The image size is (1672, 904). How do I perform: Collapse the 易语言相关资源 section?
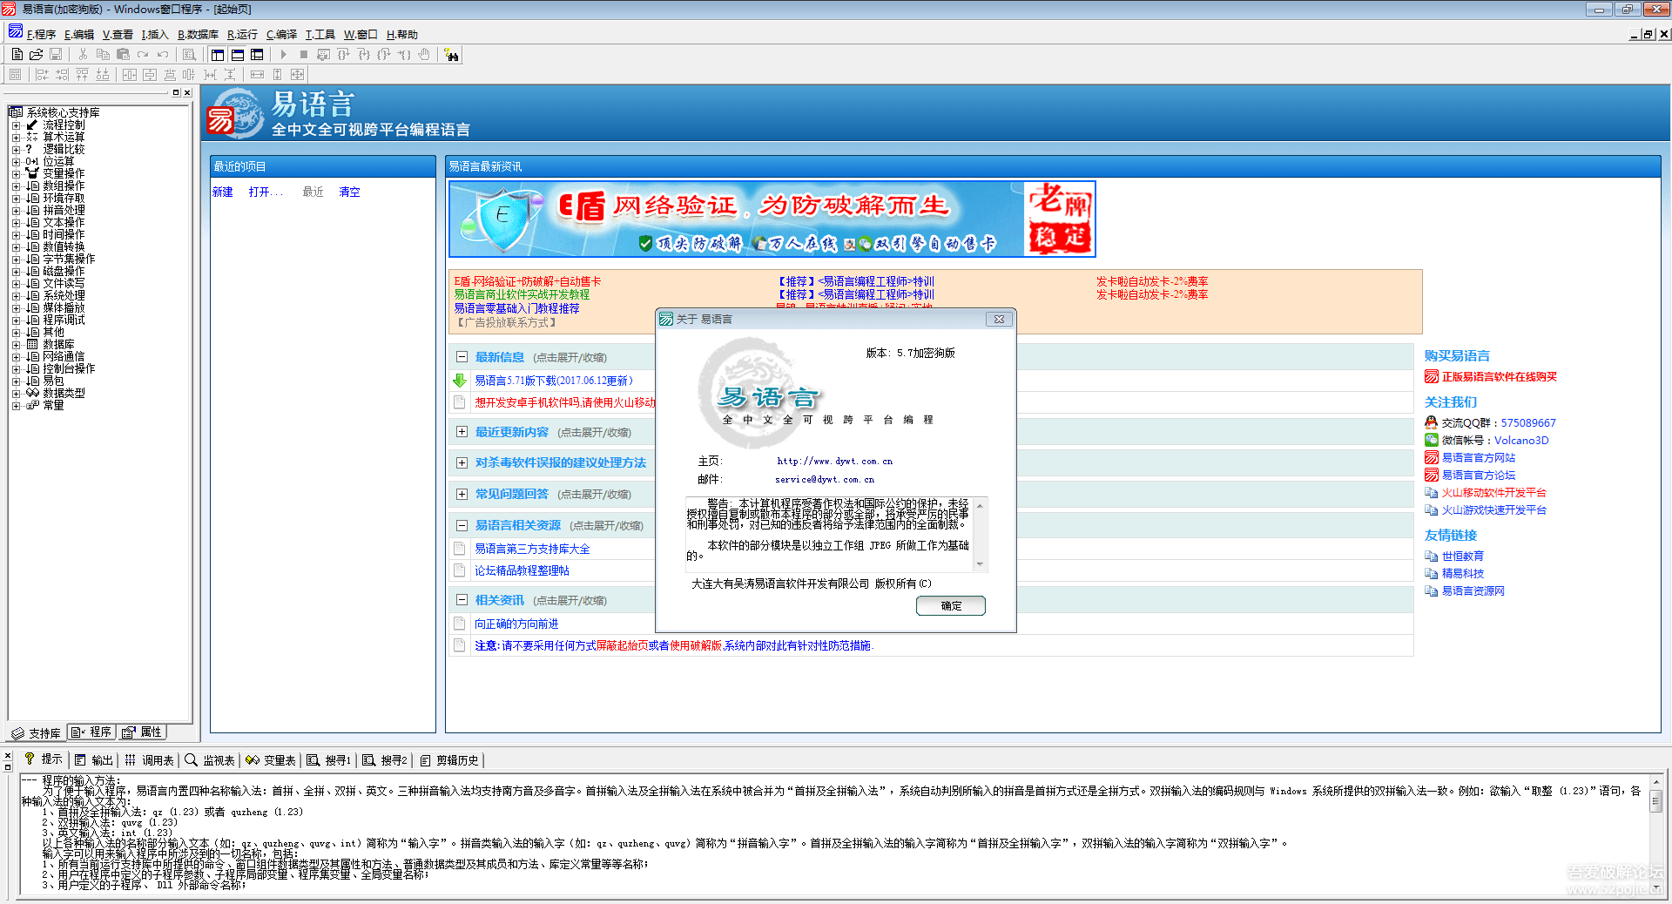[x=462, y=525]
